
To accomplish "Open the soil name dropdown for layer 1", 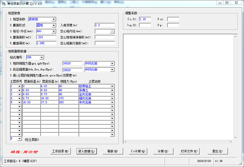I will pos(112,86).
